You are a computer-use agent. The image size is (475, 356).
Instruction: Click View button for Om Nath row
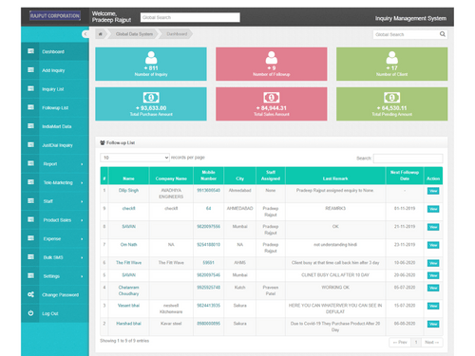pos(433,245)
